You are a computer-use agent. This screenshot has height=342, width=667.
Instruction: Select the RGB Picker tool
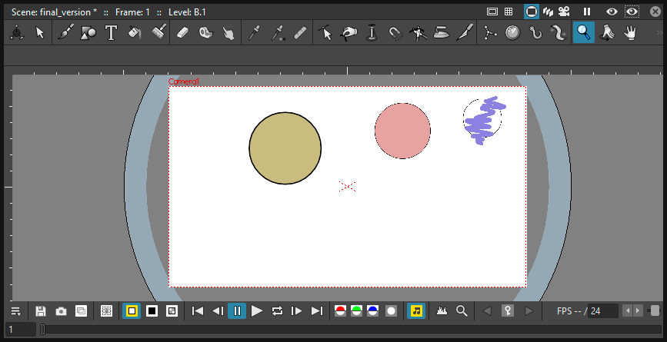[278, 33]
